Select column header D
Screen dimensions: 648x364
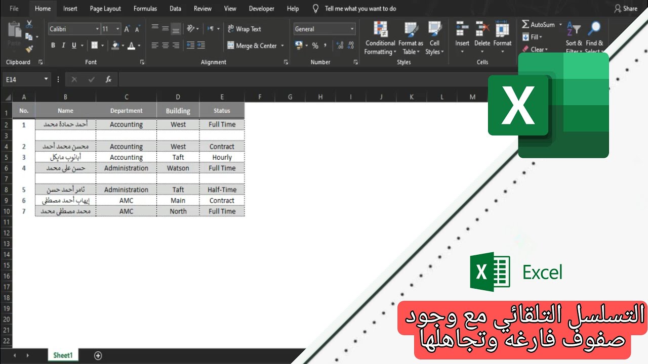click(178, 97)
